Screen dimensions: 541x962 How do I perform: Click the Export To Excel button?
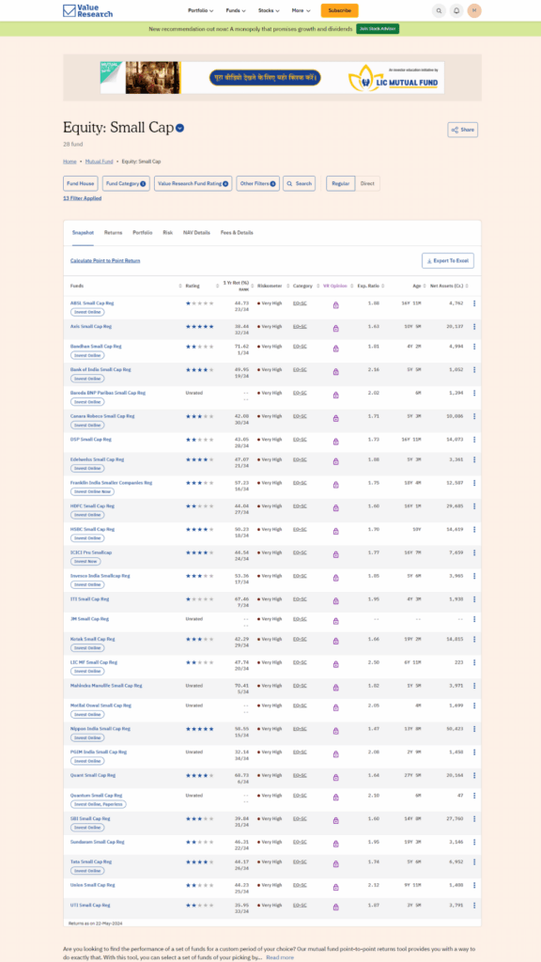(x=448, y=261)
